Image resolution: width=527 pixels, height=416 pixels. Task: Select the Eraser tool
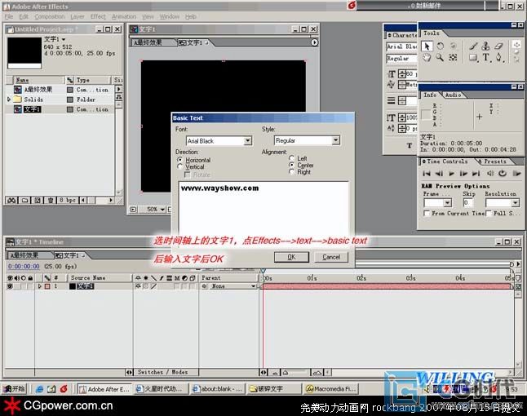[x=498, y=46]
